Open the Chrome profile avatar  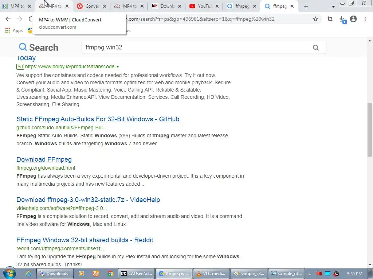tap(353, 19)
